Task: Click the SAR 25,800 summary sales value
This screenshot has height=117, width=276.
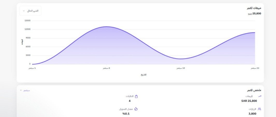Action: point(249,101)
